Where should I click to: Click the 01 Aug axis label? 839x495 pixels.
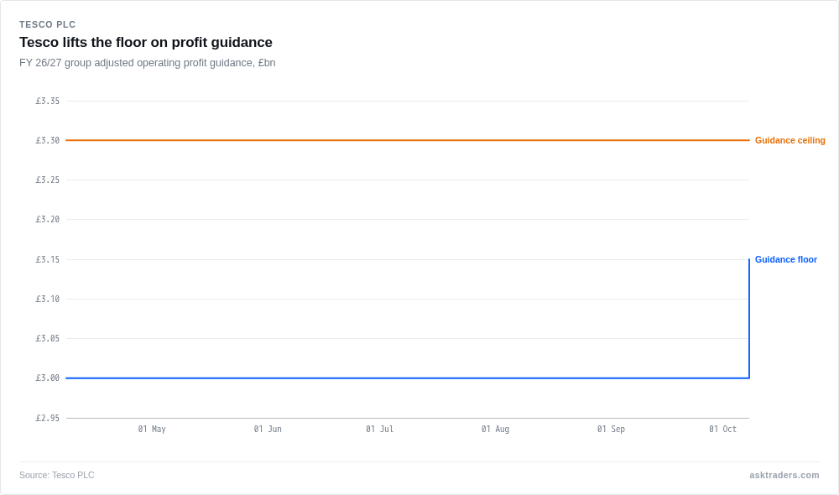pos(496,429)
